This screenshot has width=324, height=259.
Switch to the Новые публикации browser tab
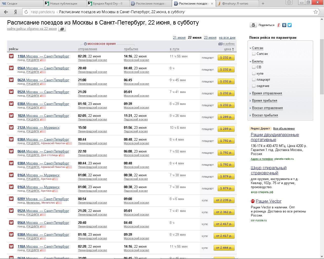click(x=63, y=4)
